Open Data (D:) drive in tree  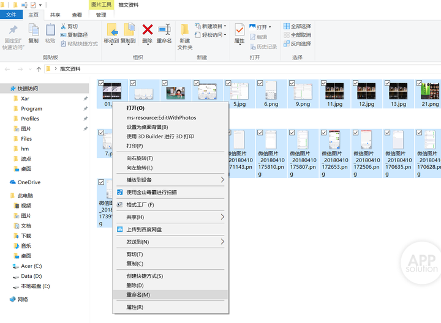click(x=28, y=276)
